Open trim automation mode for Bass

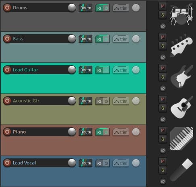[121, 39]
